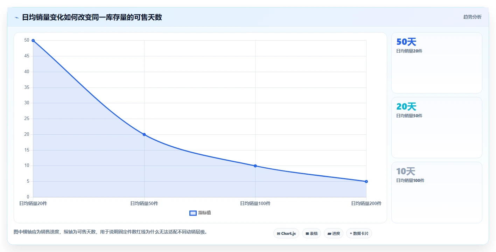Click the data point at 日均销量200件
Viewport: 496px width, 252px height.
366,181
